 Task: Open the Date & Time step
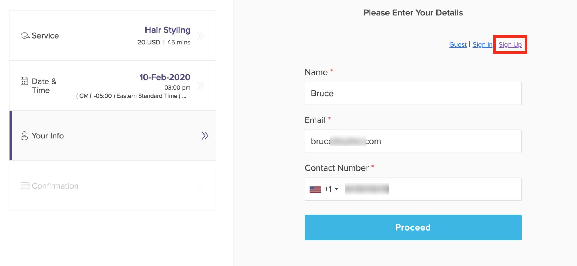click(x=113, y=86)
